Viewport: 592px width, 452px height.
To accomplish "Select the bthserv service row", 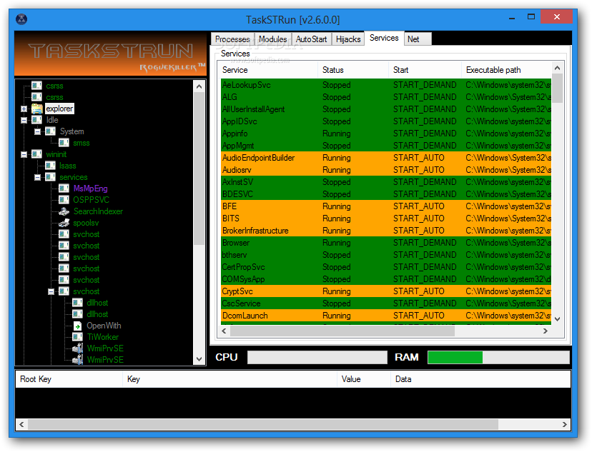I will [386, 255].
